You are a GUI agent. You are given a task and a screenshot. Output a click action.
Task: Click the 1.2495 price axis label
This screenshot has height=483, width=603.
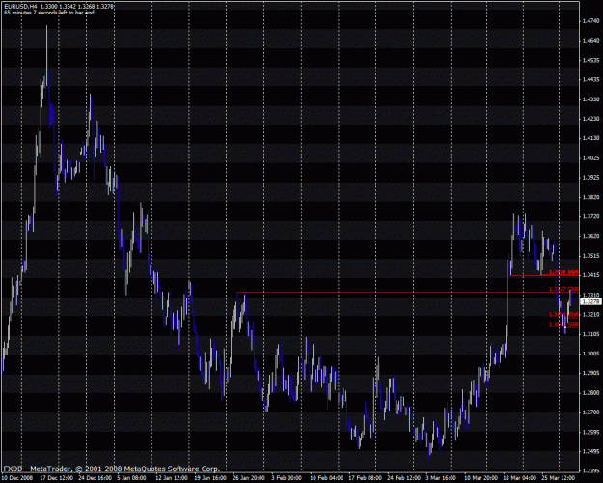[591, 451]
